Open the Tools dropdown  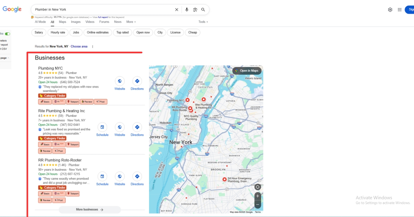(x=203, y=22)
